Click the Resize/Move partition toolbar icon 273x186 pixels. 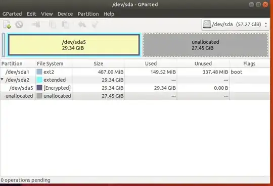36,25
